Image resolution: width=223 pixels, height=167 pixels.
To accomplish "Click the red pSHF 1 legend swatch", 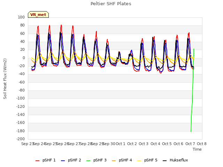I will (37, 161).
